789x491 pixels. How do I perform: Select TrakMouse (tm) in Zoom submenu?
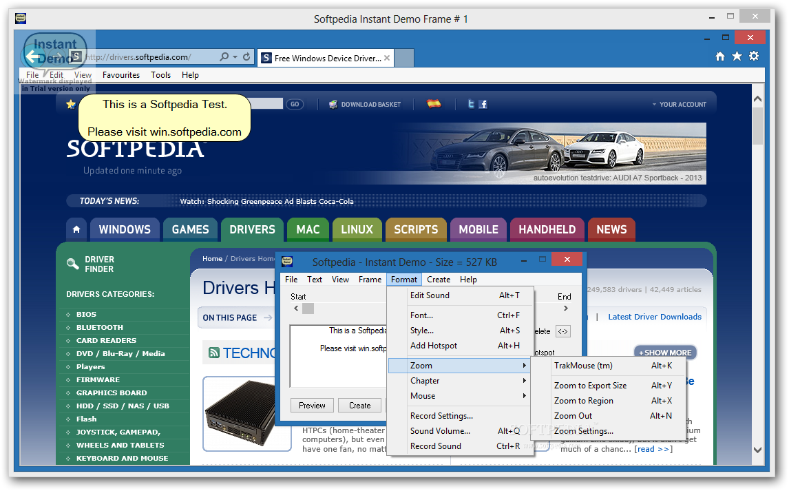click(609, 366)
